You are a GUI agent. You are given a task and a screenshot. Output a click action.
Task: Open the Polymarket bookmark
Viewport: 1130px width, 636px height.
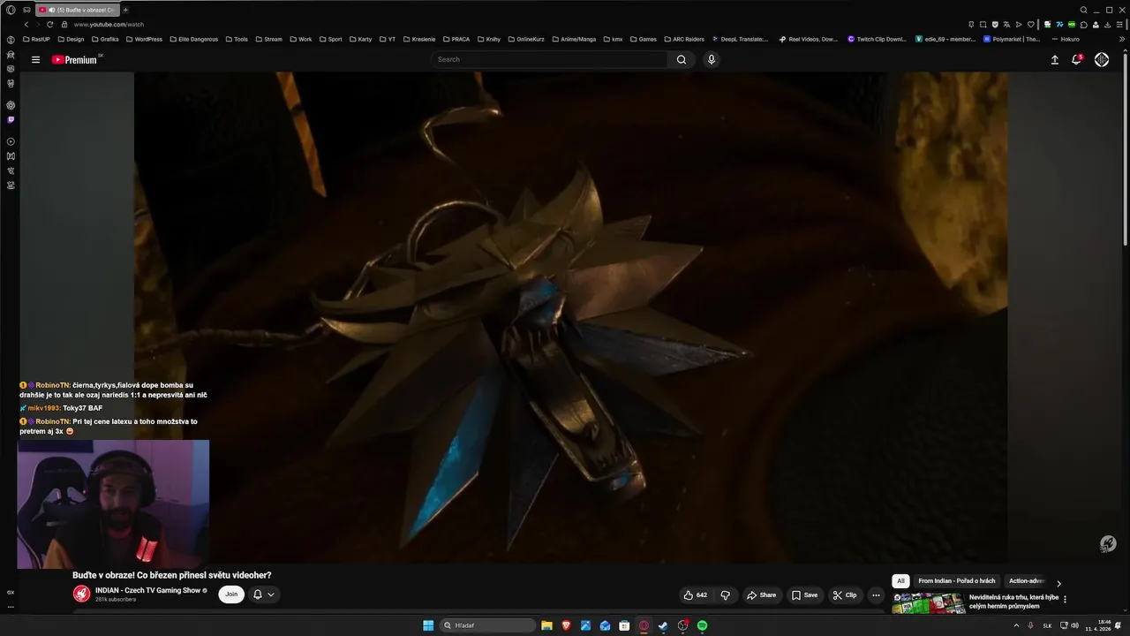click(1012, 39)
